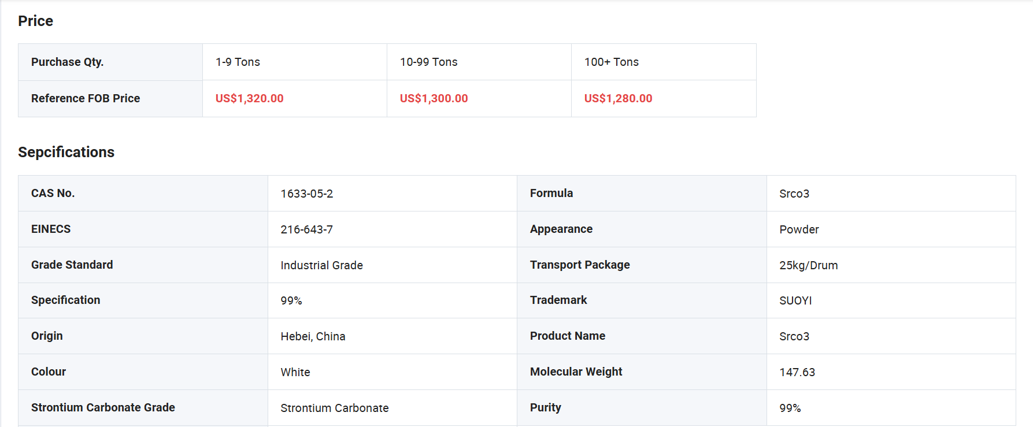The height and width of the screenshot is (427, 1033).
Task: Click the Price section heading
Action: [35, 21]
